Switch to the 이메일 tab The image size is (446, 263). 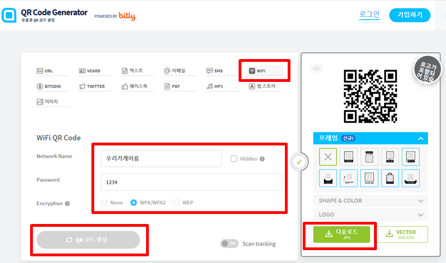(180, 71)
